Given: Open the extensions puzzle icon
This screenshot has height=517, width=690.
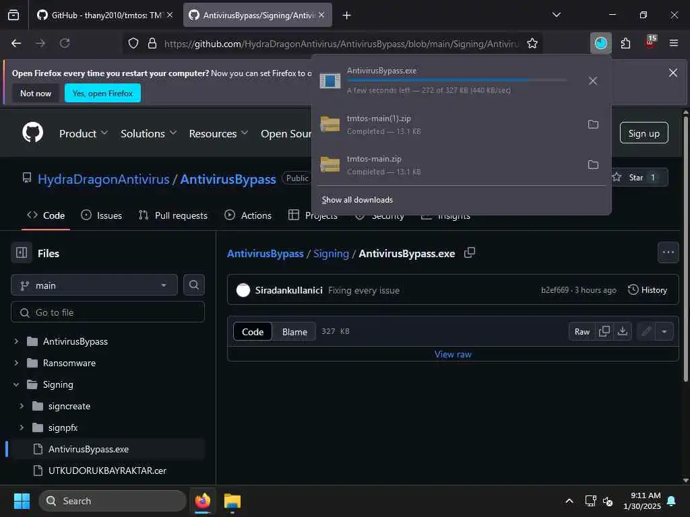Looking at the screenshot, I should [625, 43].
